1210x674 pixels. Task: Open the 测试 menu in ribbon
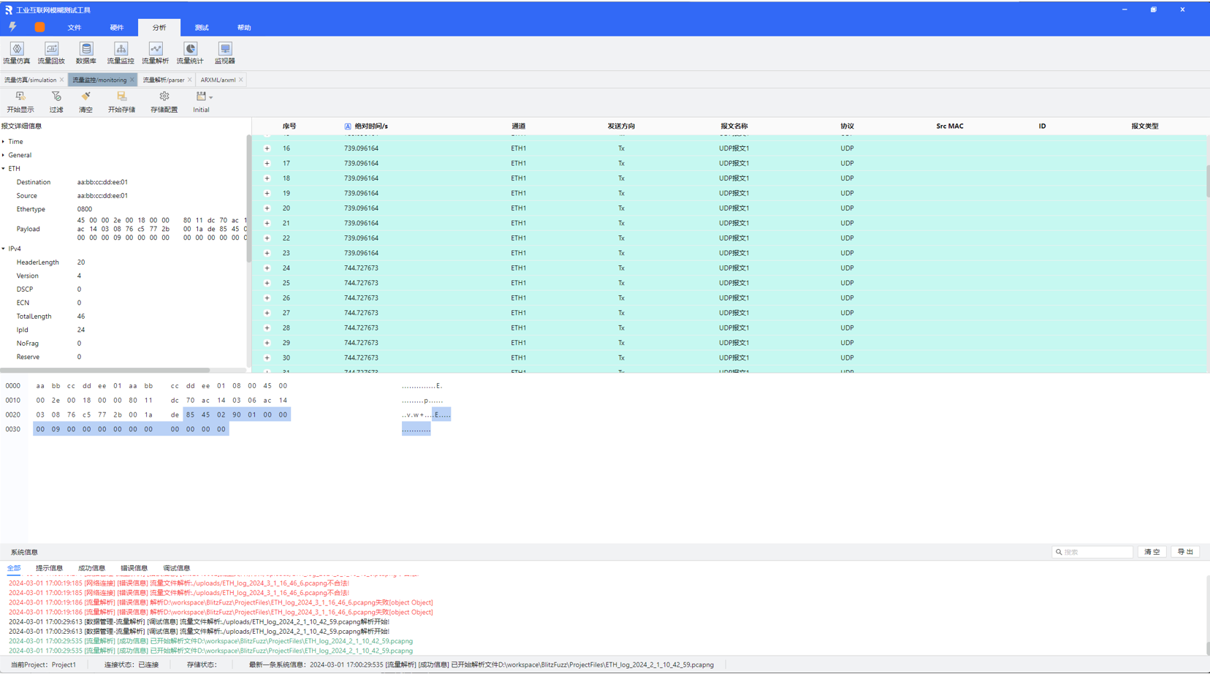pyautogui.click(x=202, y=28)
